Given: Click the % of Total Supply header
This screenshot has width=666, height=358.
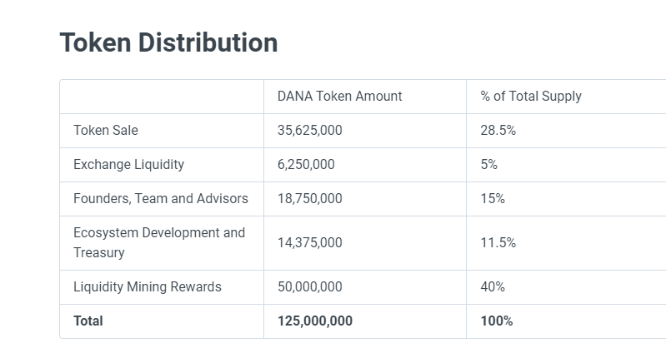Looking at the screenshot, I should coord(531,97).
